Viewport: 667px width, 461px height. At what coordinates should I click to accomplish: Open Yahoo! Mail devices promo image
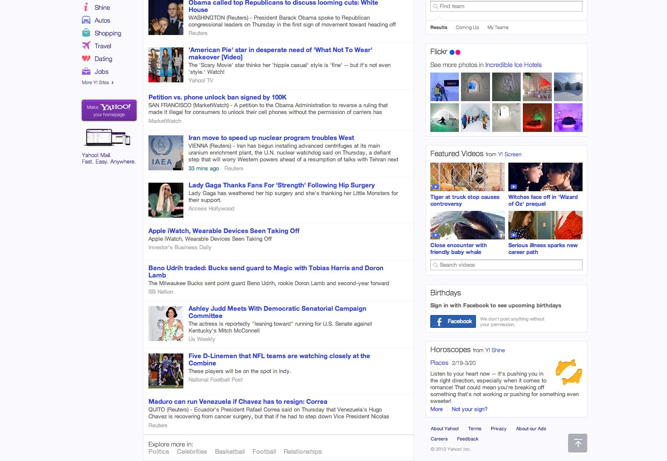click(x=108, y=137)
